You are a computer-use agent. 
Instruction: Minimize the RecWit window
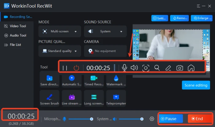click(x=204, y=6)
